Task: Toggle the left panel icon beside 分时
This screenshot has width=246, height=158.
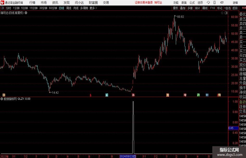Action: pos(2,8)
